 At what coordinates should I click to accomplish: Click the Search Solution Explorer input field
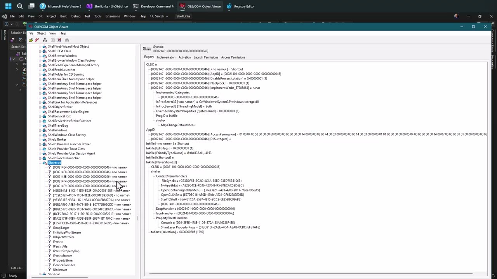[x=19, y=47]
